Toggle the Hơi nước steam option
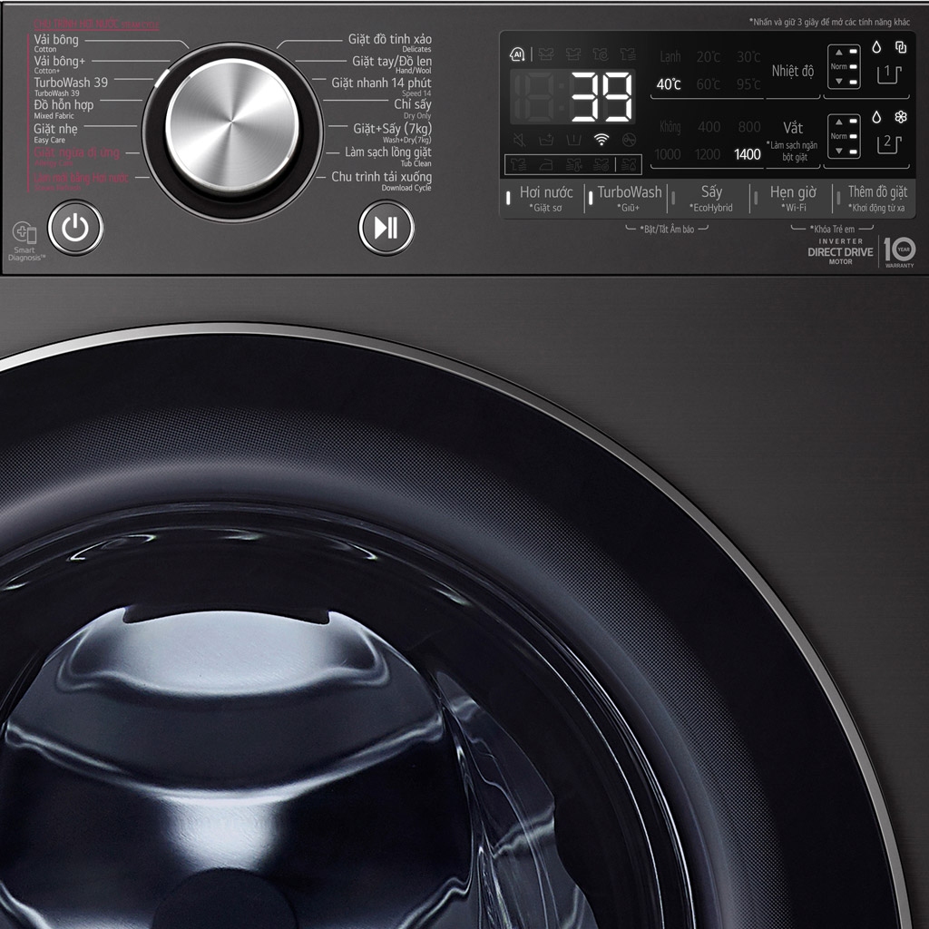This screenshot has width=929, height=929. tap(545, 199)
